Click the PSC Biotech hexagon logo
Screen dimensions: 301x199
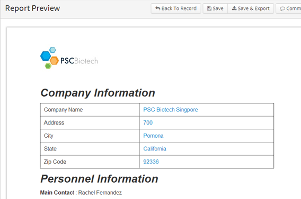point(69,58)
